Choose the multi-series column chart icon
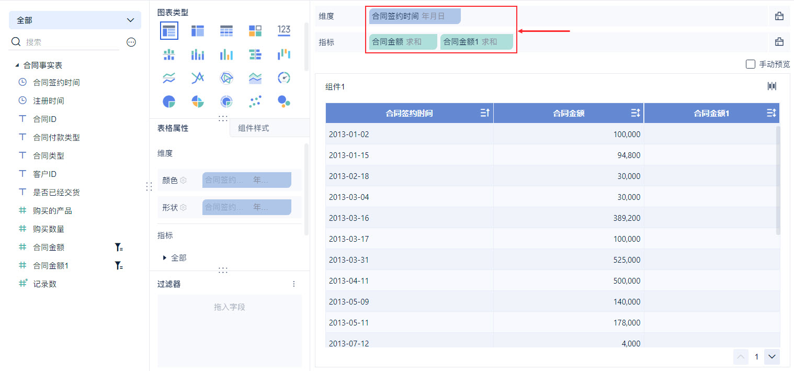Viewport: 794px width, 371px height. [x=226, y=54]
